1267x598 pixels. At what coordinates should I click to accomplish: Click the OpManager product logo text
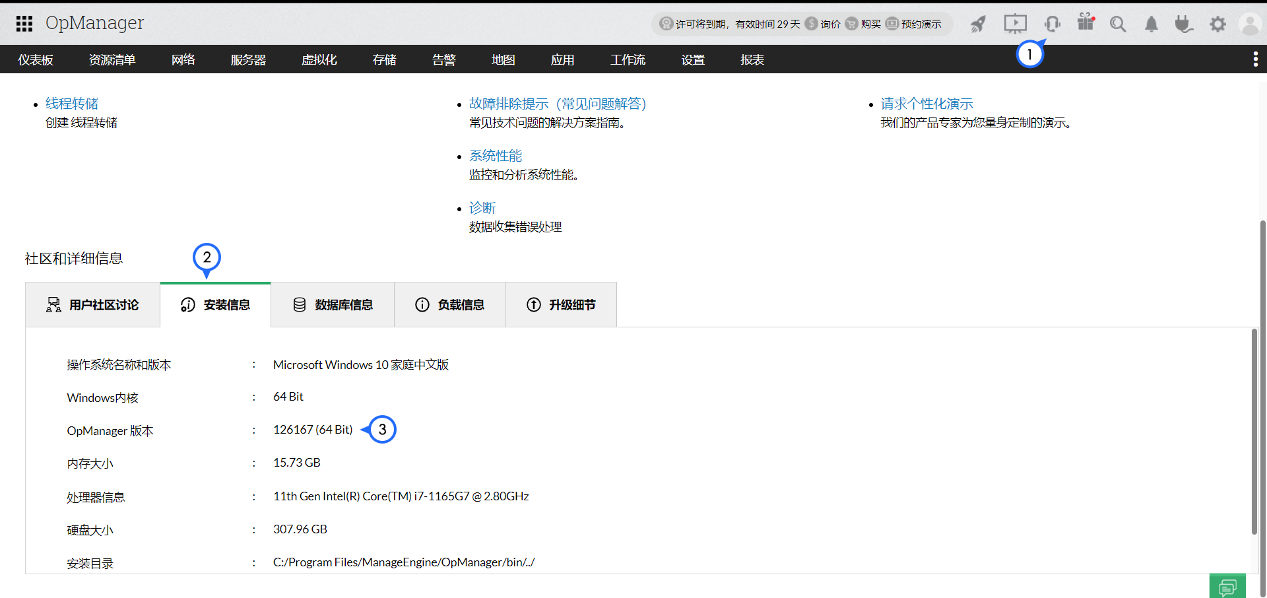pos(94,23)
